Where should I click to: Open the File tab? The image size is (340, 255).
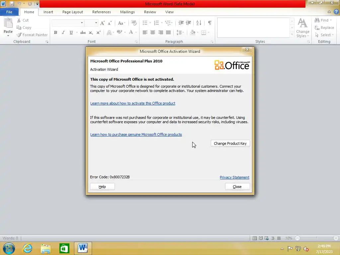9,12
